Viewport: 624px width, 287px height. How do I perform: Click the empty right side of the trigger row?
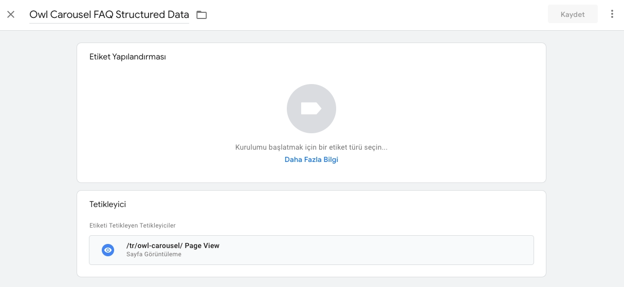[411, 250]
